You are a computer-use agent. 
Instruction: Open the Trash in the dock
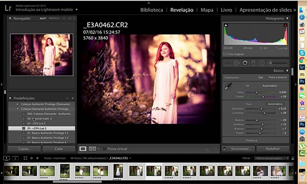pyautogui.click(x=302, y=177)
